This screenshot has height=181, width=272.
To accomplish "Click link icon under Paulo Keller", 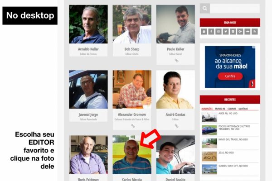I will coord(176,61).
